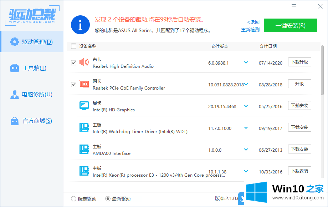This screenshot has width=328, height=207.
Task: Click the 驱动总裁 logo
Action: coord(32,16)
